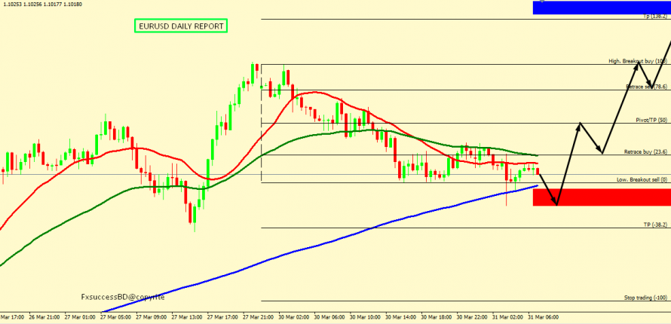The image size is (671, 324).
Task: Click the Low. Breakout sell (0) label
Action: coord(642,179)
